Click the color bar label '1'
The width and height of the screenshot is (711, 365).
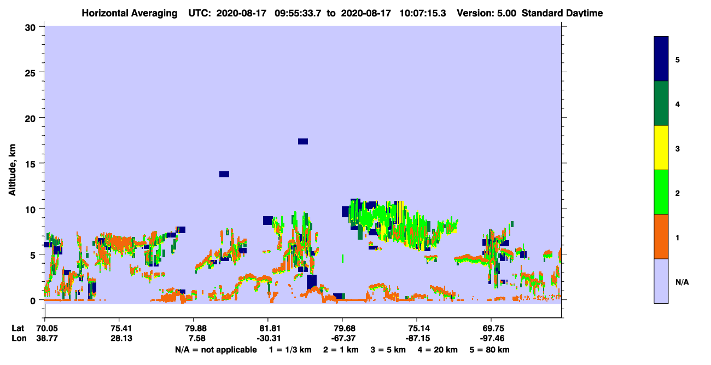tap(678, 237)
